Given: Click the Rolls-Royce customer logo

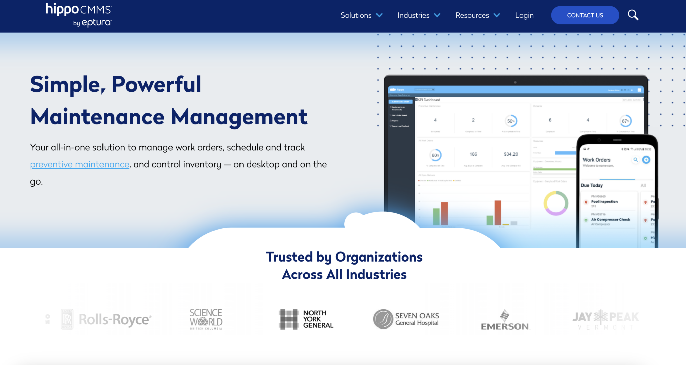Looking at the screenshot, I should (x=106, y=318).
